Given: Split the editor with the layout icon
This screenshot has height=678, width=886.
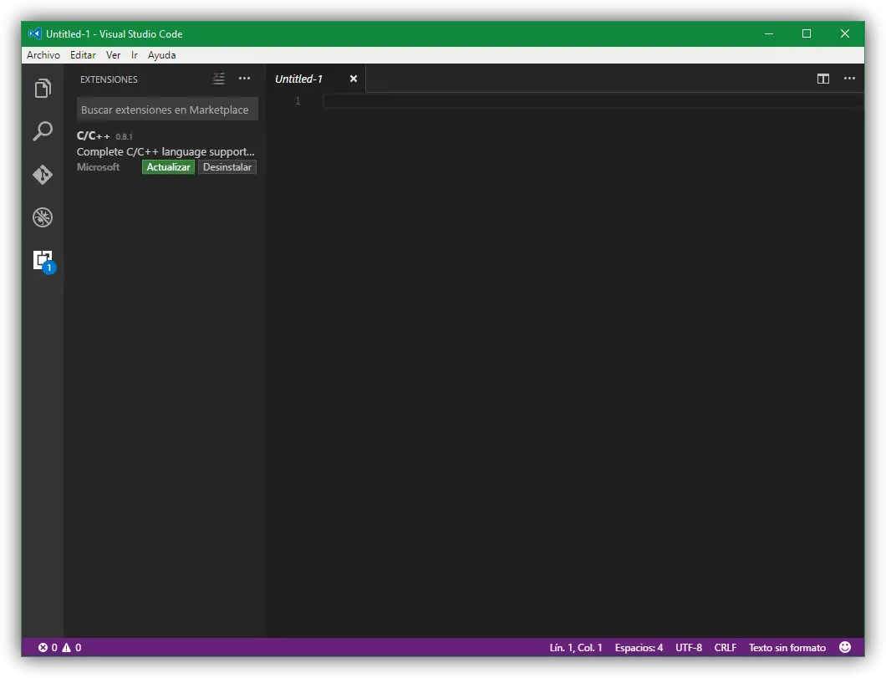Looking at the screenshot, I should (x=823, y=79).
